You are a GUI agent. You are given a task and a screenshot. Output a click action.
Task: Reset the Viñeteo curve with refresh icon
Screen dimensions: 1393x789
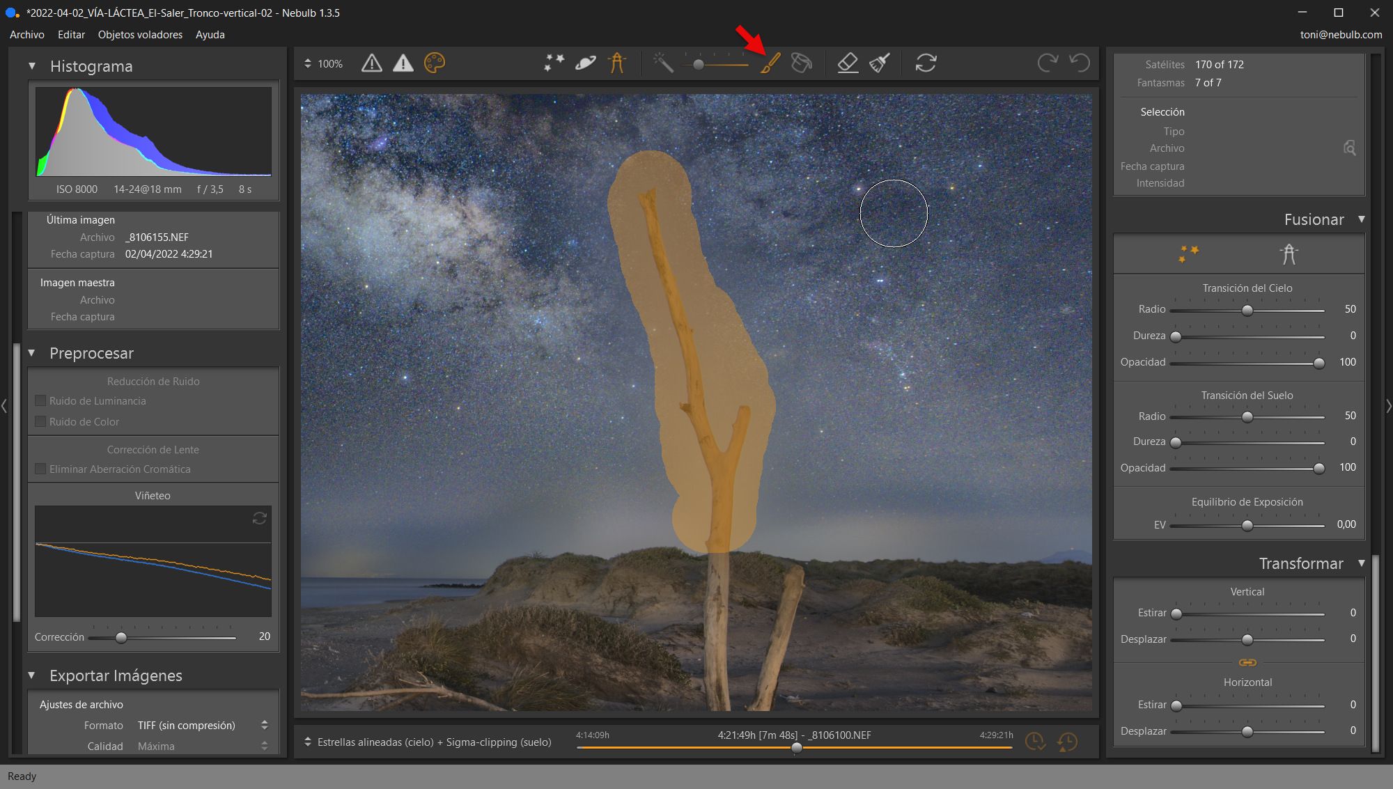point(260,518)
